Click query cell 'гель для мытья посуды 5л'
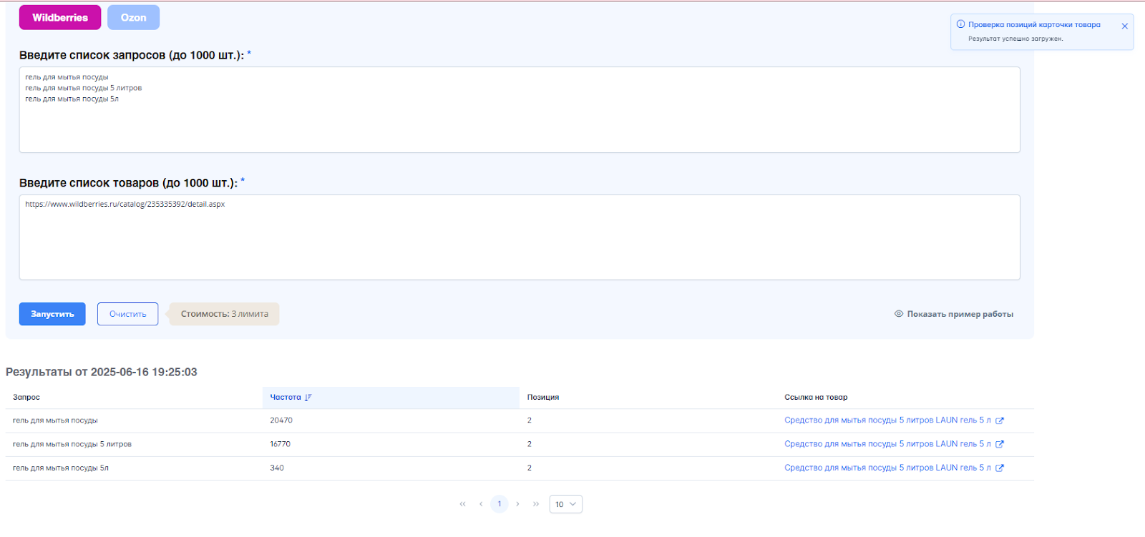 click(x=61, y=468)
